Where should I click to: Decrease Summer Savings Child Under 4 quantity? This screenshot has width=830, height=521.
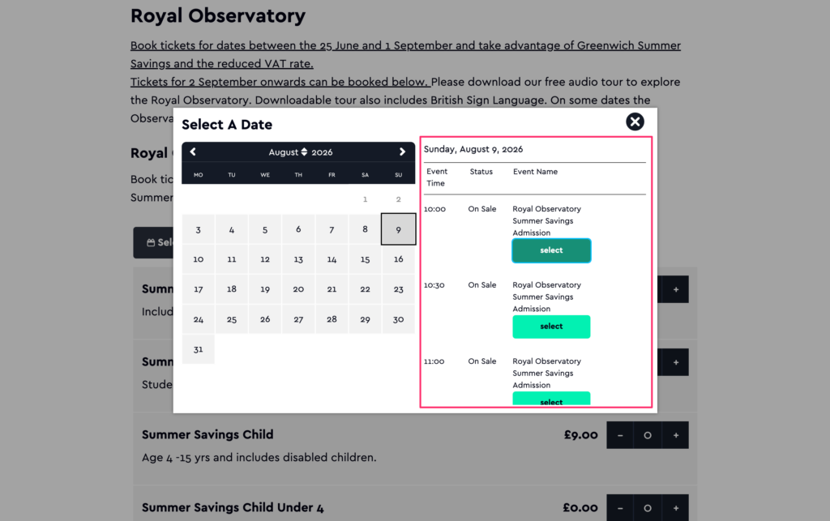(x=620, y=508)
